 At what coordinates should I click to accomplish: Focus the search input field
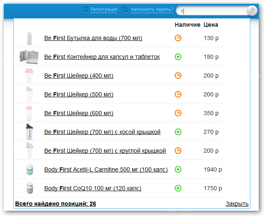[212, 11]
